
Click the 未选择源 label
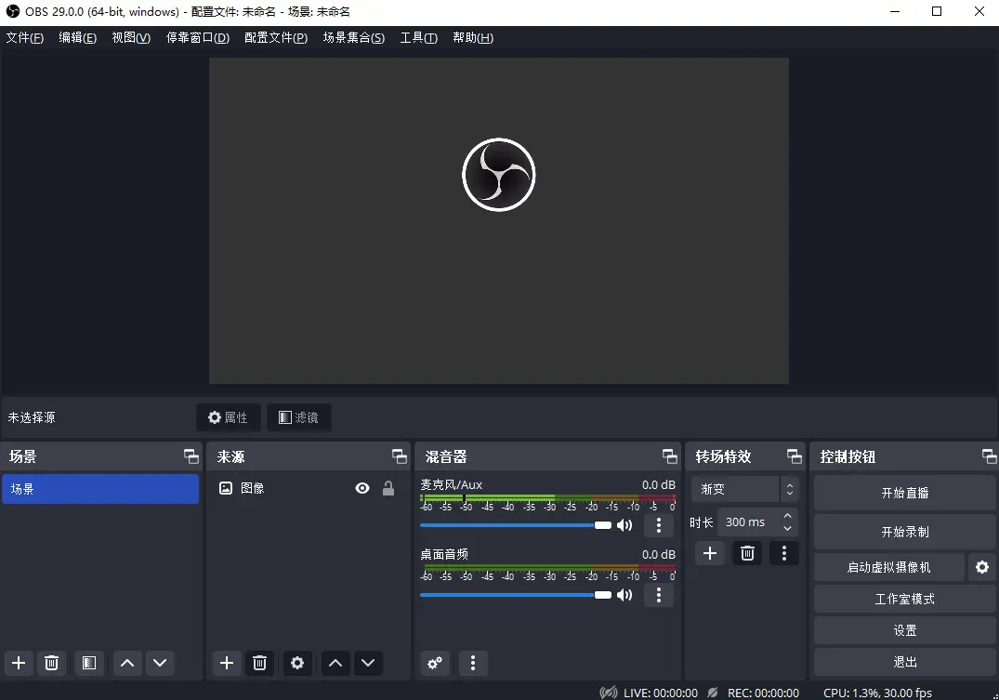pos(32,417)
